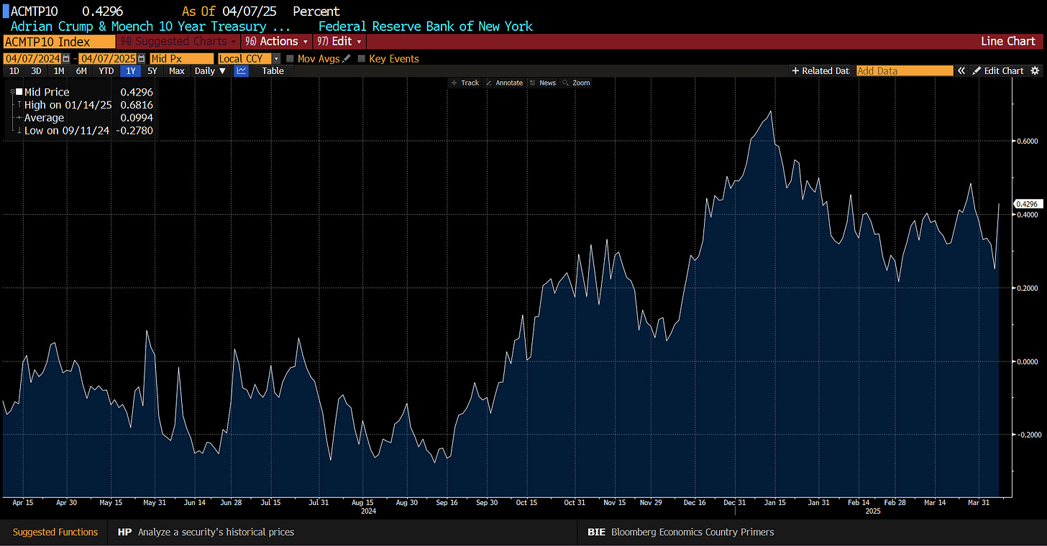1047x546 pixels.
Task: Click the Sep 16 x-axis label
Action: (x=448, y=503)
